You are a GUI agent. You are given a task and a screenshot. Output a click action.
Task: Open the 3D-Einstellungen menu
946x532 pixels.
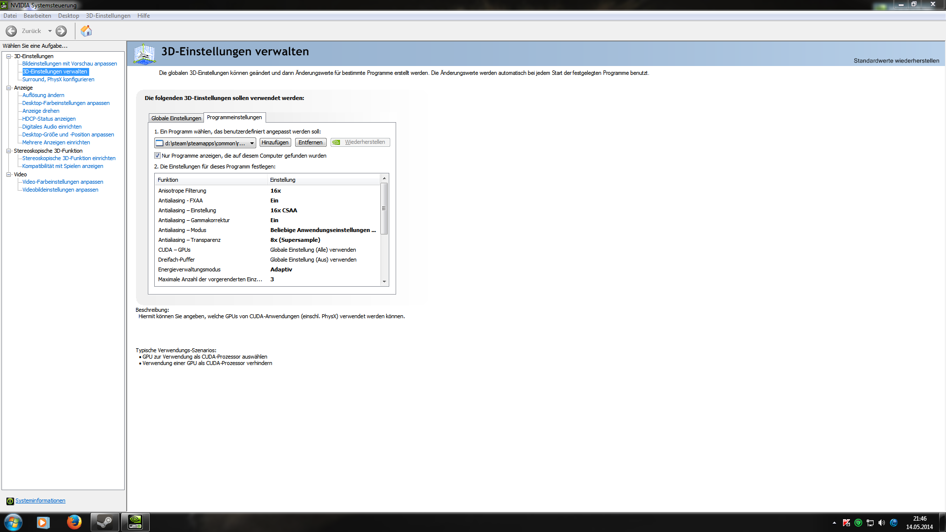tap(108, 16)
